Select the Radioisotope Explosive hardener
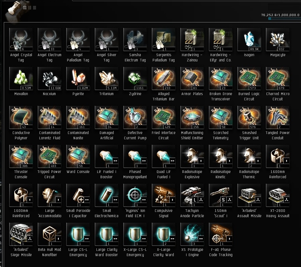Image resolution: width=301 pixels, height=267 pixels. pyautogui.click(x=192, y=156)
